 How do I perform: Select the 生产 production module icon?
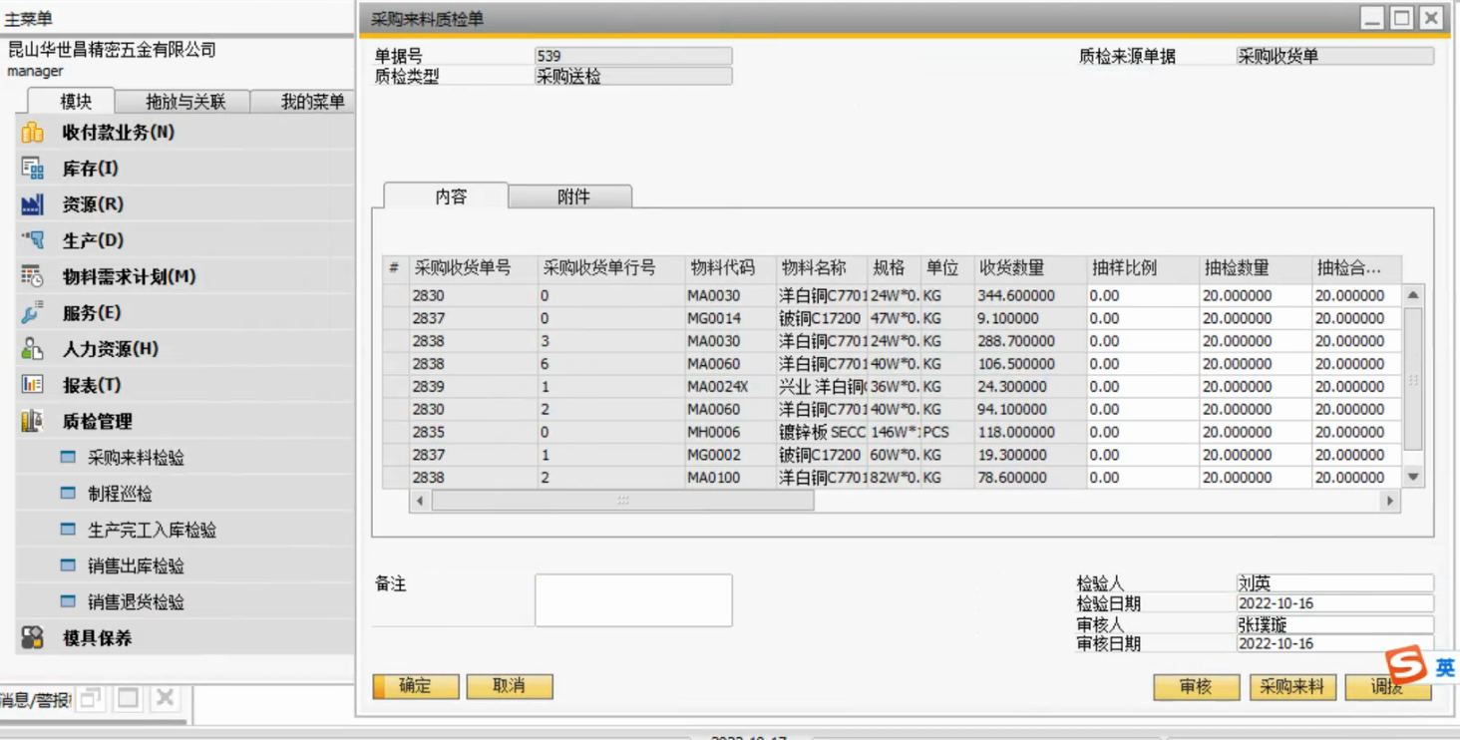[x=33, y=240]
